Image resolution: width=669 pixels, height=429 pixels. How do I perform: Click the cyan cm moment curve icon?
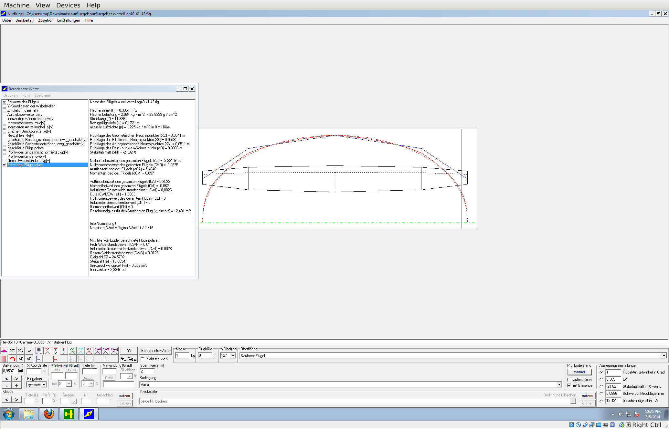(x=80, y=351)
